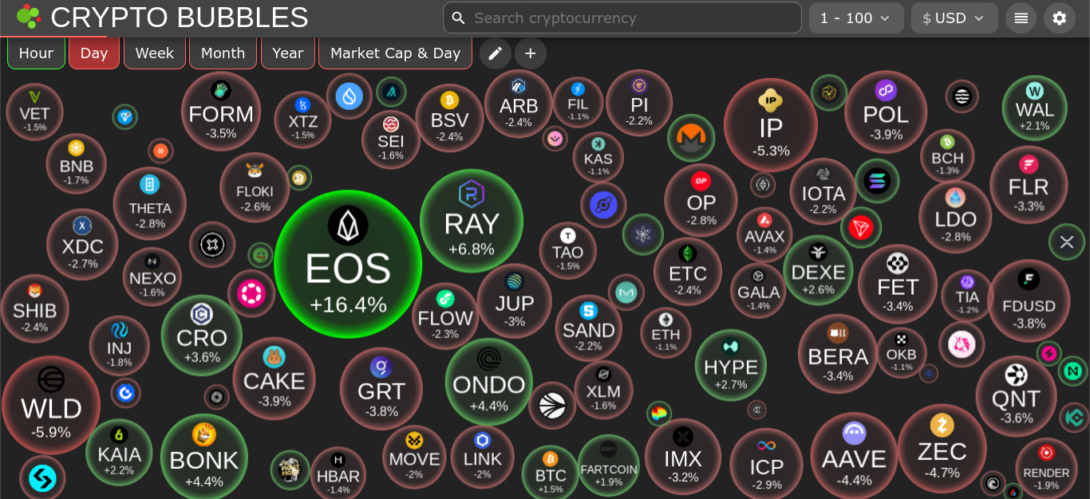
Task: Select the SHIB bubble
Action: [x=35, y=308]
